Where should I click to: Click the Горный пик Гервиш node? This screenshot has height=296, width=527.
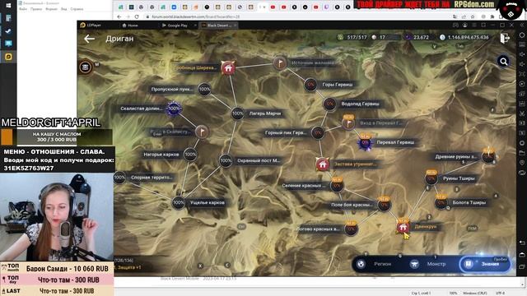pos(318,133)
